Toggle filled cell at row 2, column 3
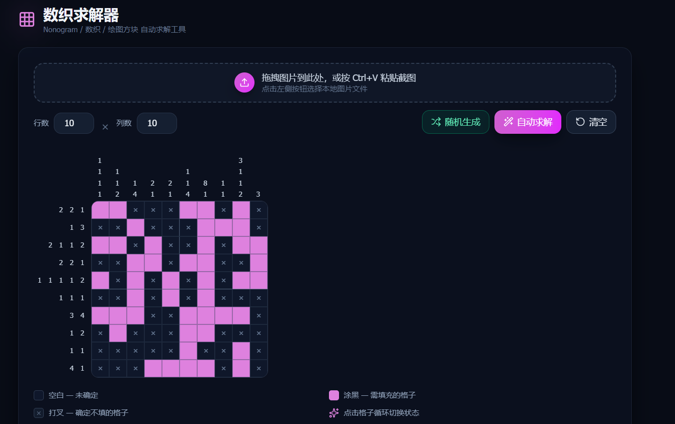 [135, 227]
